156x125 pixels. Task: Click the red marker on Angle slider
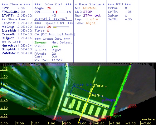coord(56,12)
